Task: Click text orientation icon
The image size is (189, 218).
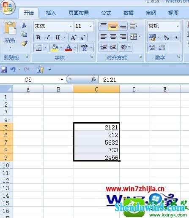Action: point(124,47)
